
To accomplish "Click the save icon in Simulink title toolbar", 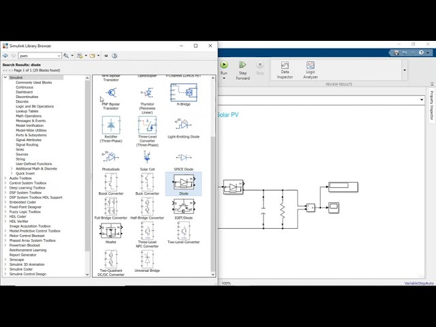I will 396,52.
